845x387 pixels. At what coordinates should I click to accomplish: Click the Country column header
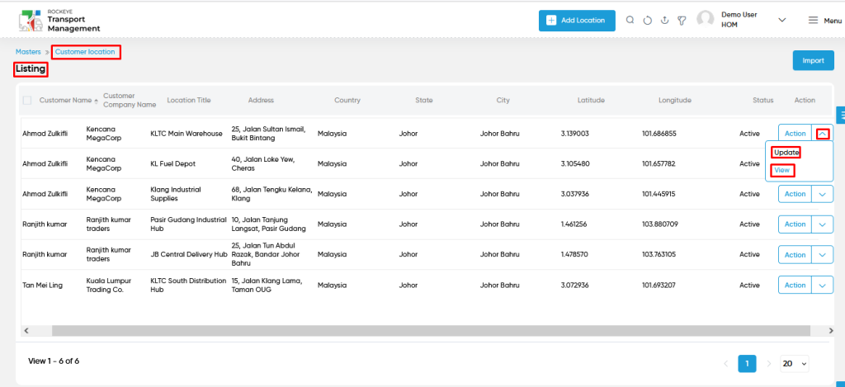pyautogui.click(x=347, y=100)
